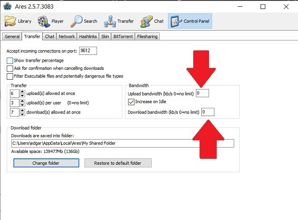Viewport: 298px width, 220px height.
Task: Open the Library section icon
Action: point(10,21)
